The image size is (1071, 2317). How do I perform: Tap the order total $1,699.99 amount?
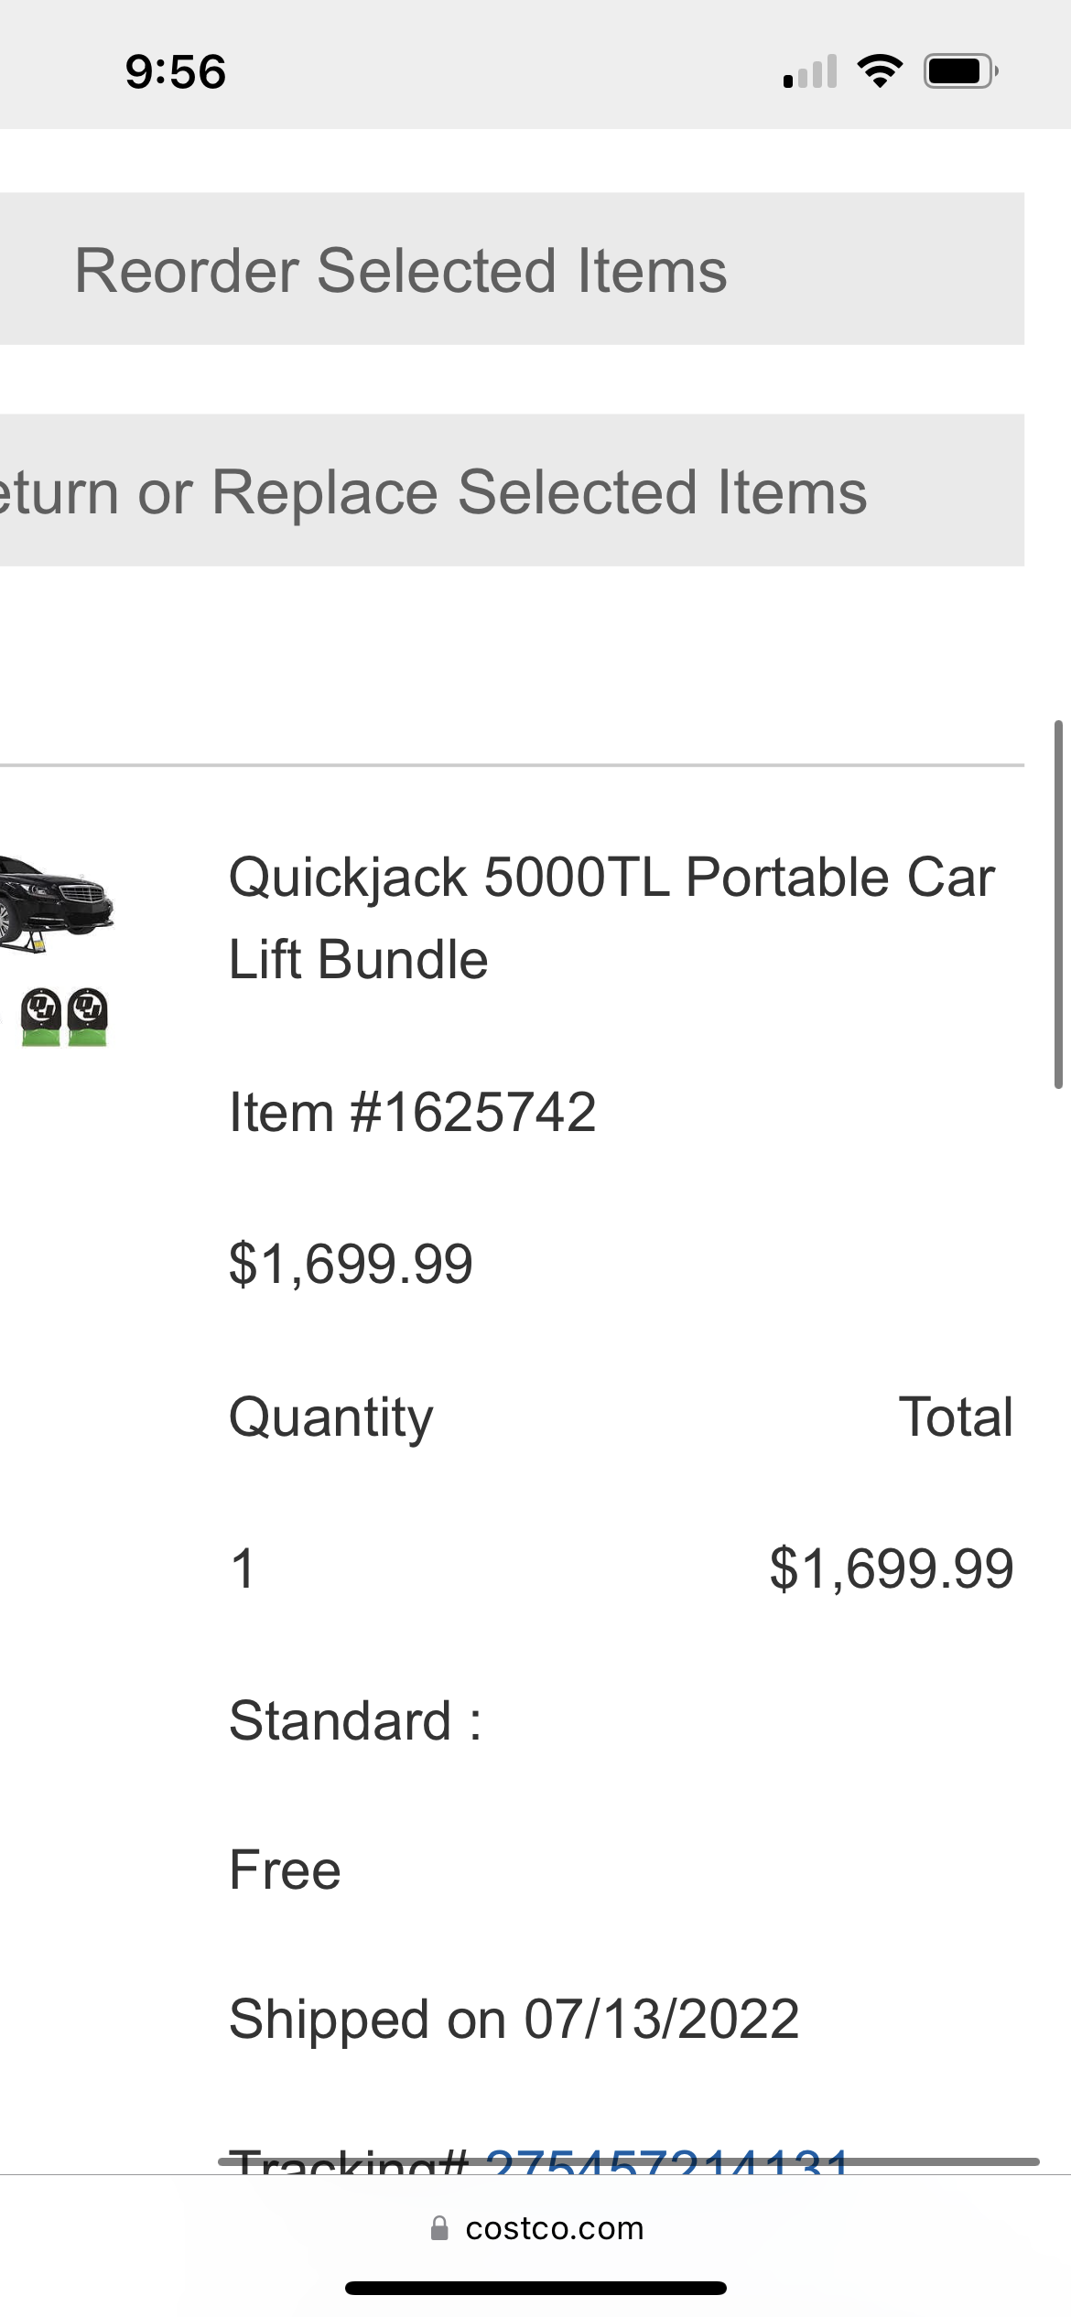[x=891, y=1568]
